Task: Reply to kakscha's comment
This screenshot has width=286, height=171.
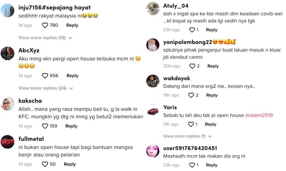Action: click(x=71, y=126)
